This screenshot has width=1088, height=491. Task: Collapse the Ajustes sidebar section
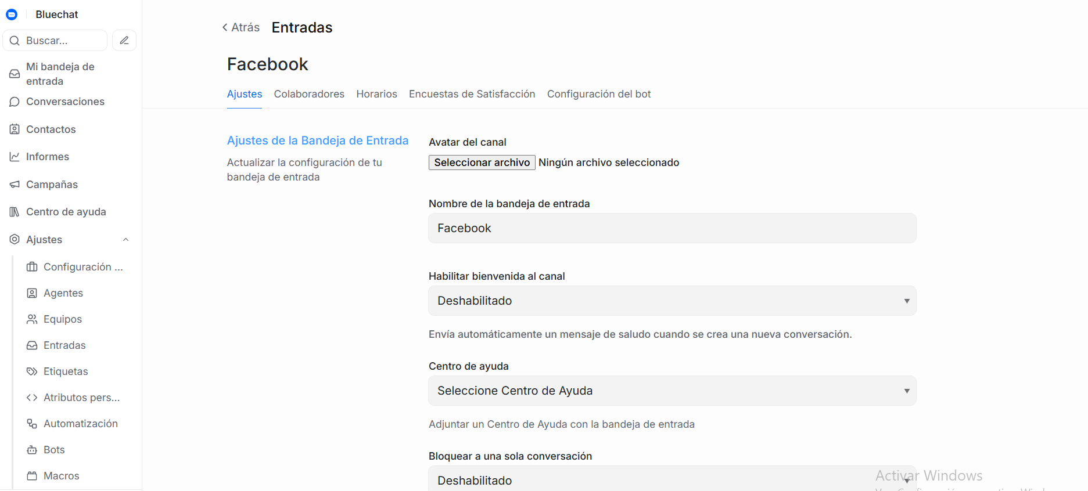click(125, 240)
